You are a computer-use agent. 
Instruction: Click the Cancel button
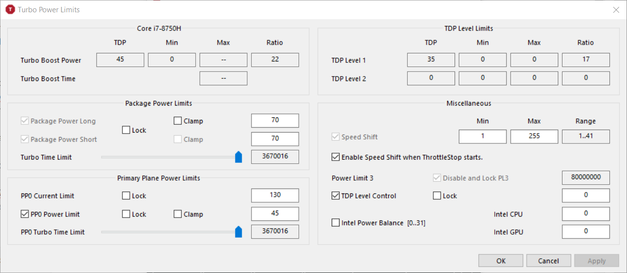pyautogui.click(x=548, y=261)
